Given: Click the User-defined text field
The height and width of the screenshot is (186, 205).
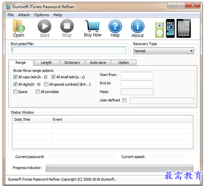Looking at the screenshot, I should click(x=162, y=101).
